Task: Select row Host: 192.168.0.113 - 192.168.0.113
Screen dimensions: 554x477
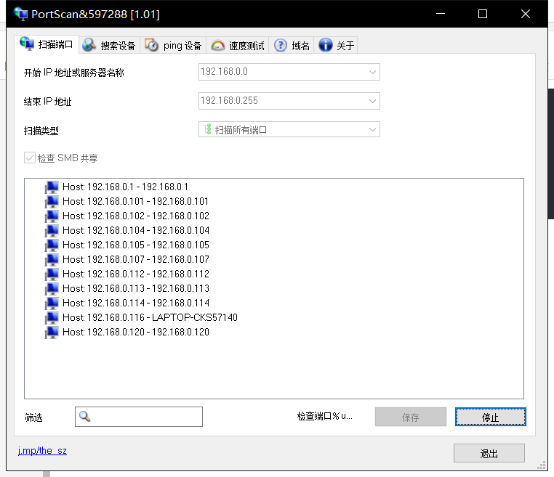Action: point(136,289)
